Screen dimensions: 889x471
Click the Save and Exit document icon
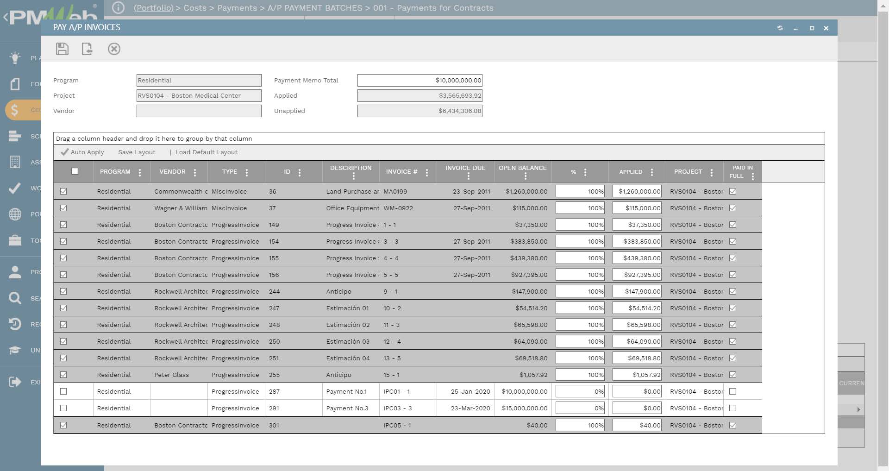point(87,49)
